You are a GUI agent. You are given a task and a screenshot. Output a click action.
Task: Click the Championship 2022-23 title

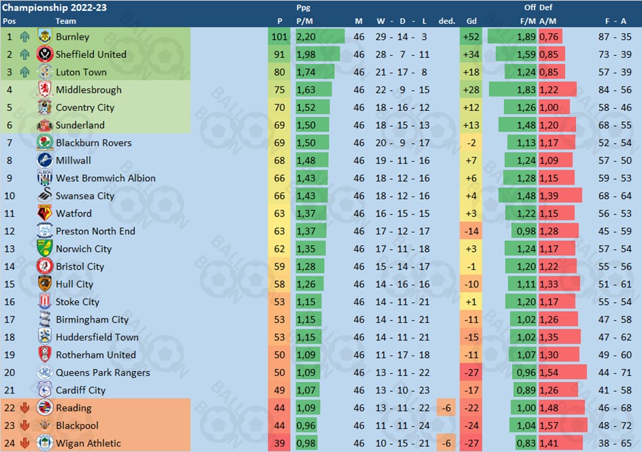pos(54,7)
